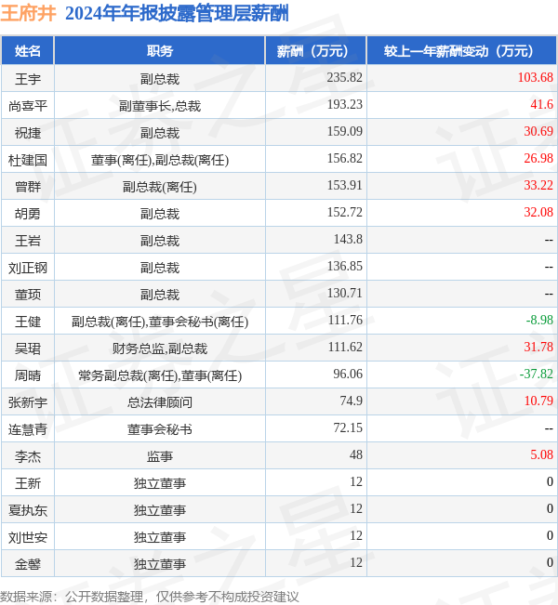The image size is (558, 605).
Task: Click the salary value 130.71
Action: pyautogui.click(x=344, y=294)
